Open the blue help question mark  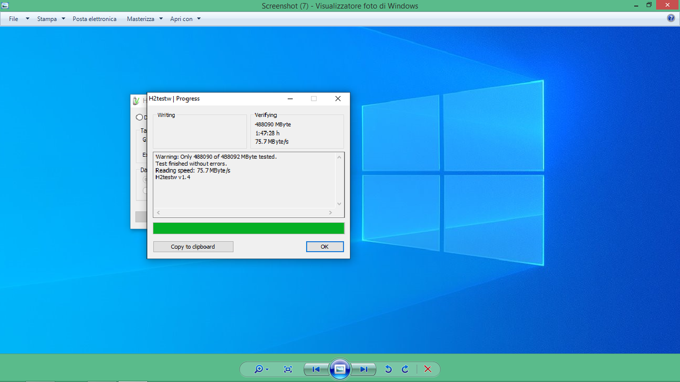click(x=671, y=18)
